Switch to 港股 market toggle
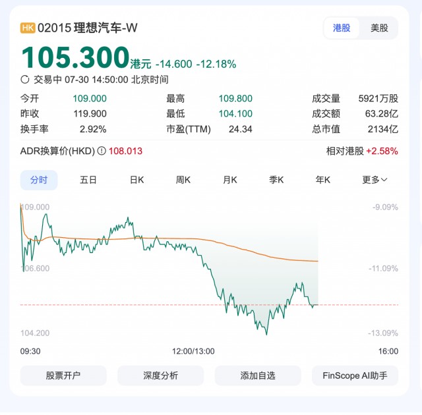The height and width of the screenshot is (415, 422). [342, 28]
